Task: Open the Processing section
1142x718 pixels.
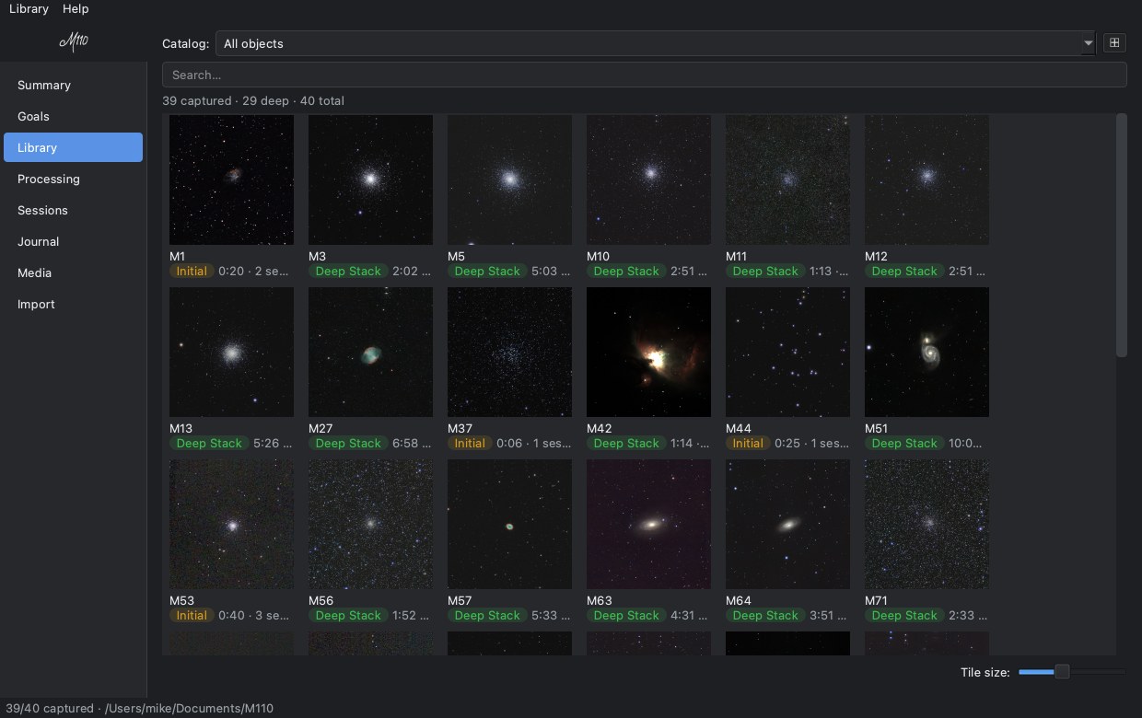Action: click(74, 179)
